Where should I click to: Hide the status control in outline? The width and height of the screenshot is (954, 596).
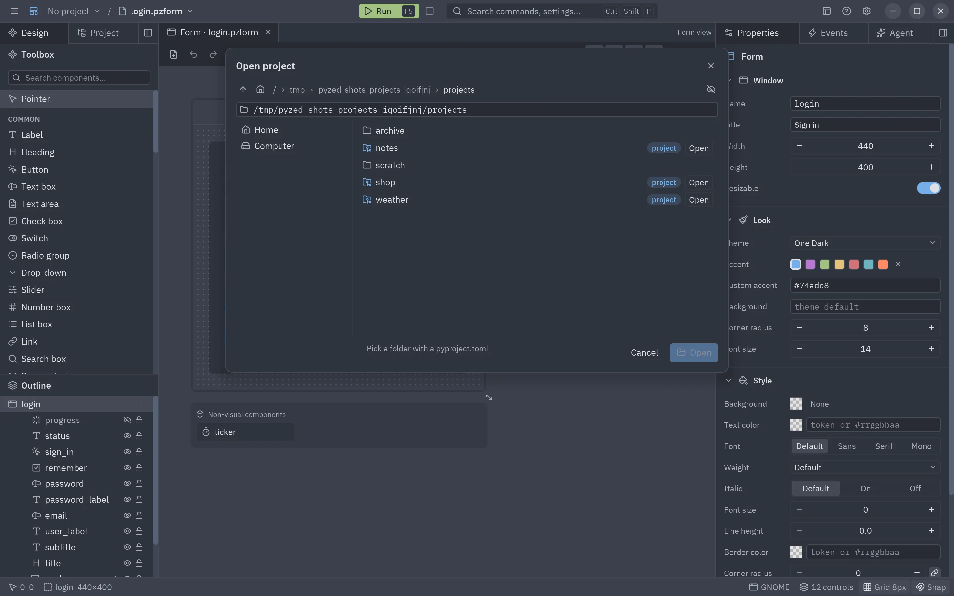tap(127, 435)
